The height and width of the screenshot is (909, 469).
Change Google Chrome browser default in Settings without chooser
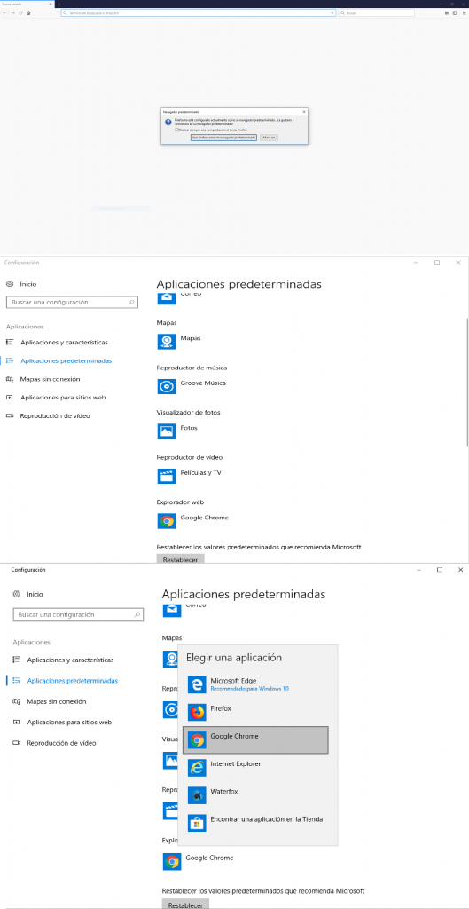click(193, 520)
